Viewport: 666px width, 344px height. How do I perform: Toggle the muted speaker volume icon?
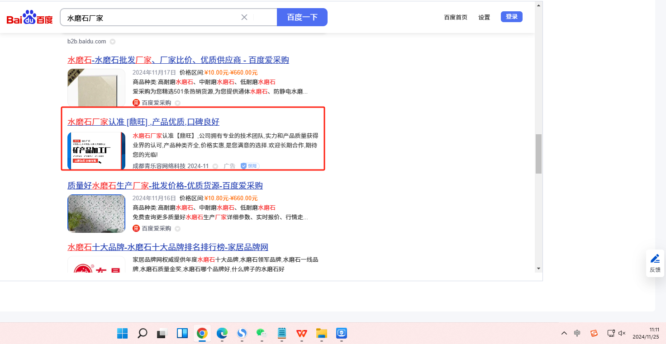(622, 333)
